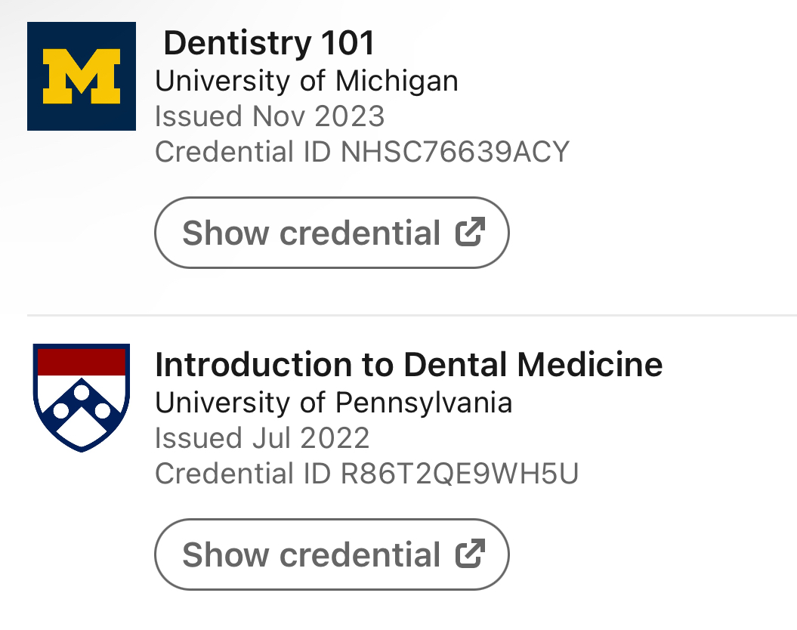The width and height of the screenshot is (797, 630).
Task: Open the Dentistry 101 certification title
Action: coord(269,43)
